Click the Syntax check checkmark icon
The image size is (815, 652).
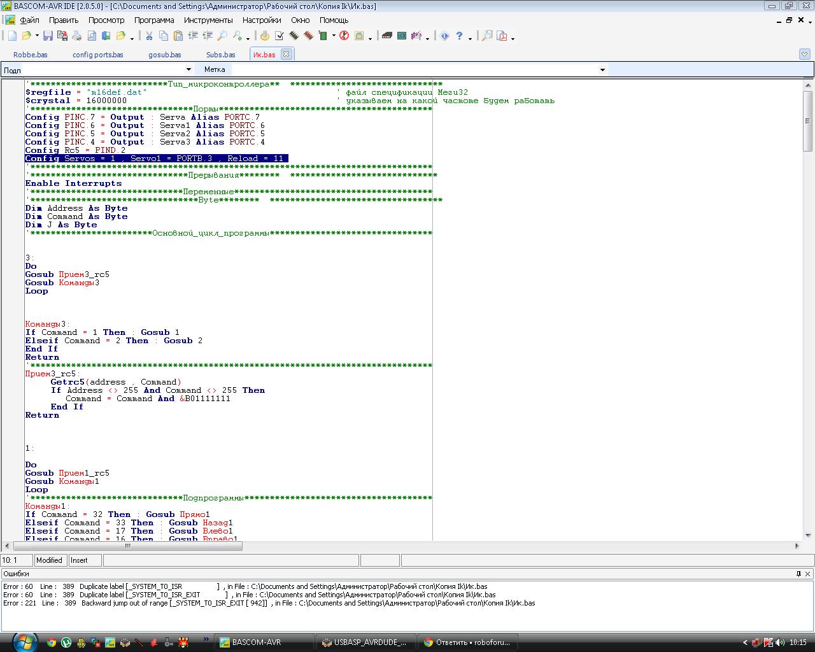(x=279, y=36)
